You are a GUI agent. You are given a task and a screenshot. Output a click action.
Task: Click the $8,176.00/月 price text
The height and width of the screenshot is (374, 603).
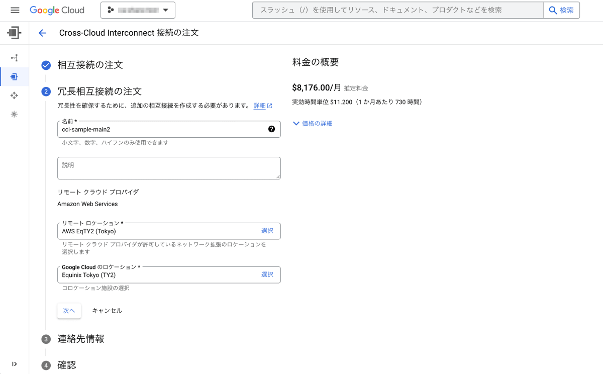tap(317, 87)
